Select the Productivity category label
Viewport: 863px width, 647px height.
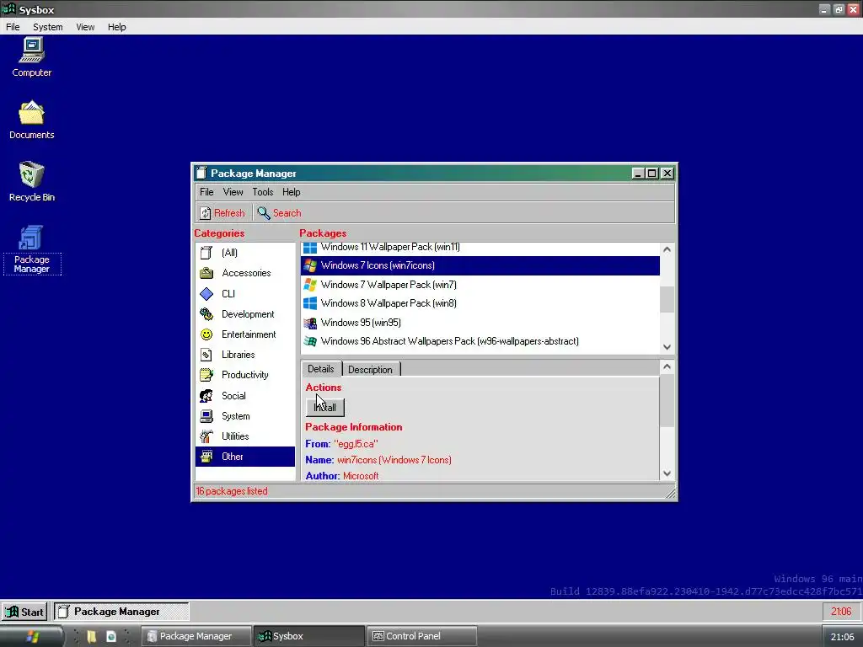click(x=245, y=375)
